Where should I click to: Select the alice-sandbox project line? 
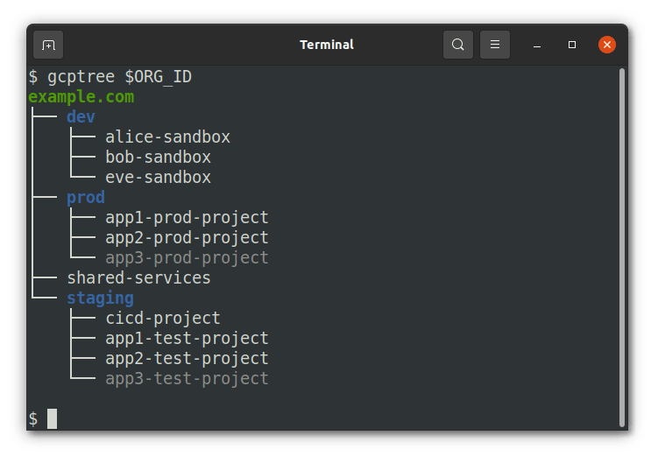(167, 137)
